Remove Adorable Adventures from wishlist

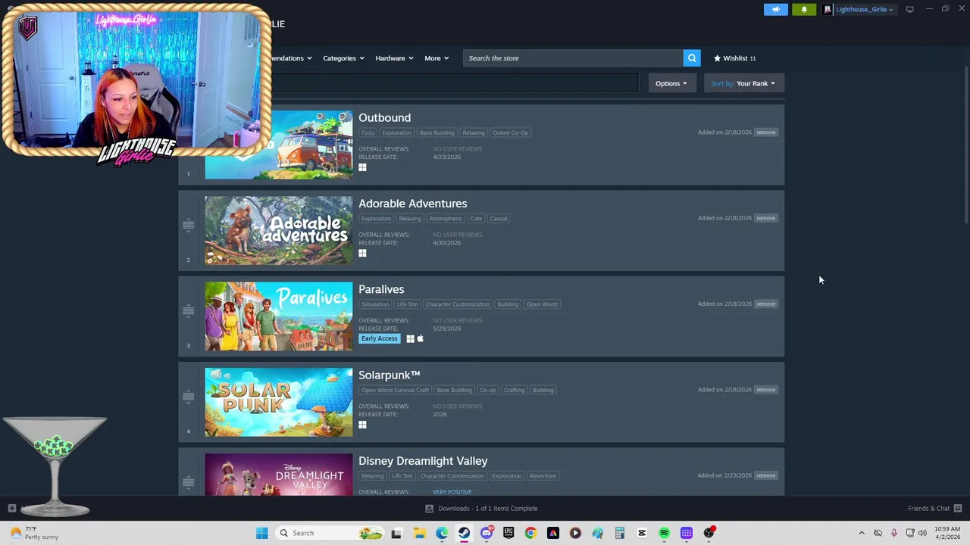pos(765,218)
